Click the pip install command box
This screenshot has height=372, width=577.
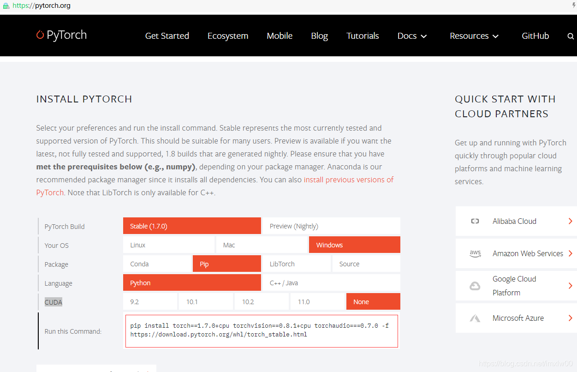(x=262, y=331)
